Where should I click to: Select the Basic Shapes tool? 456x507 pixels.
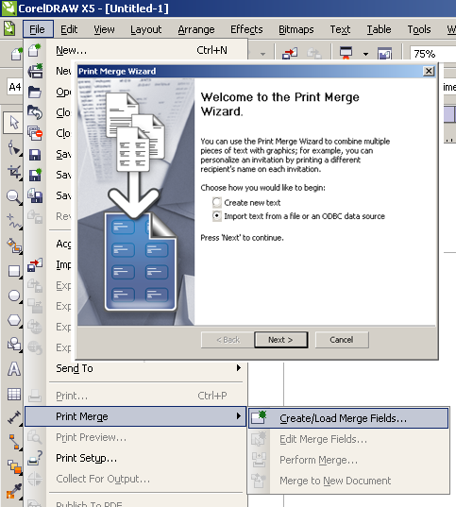13,344
